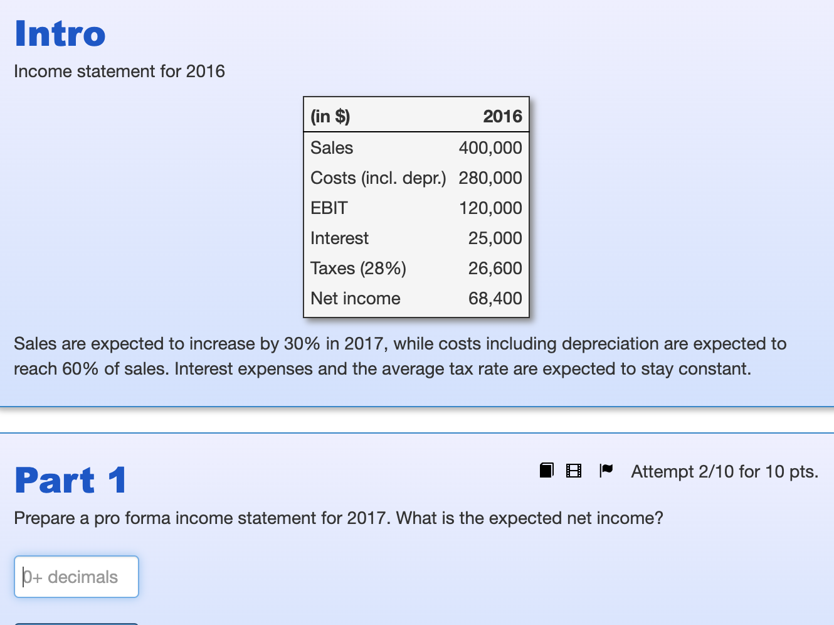Click the Taxes (28%) row label

(358, 268)
